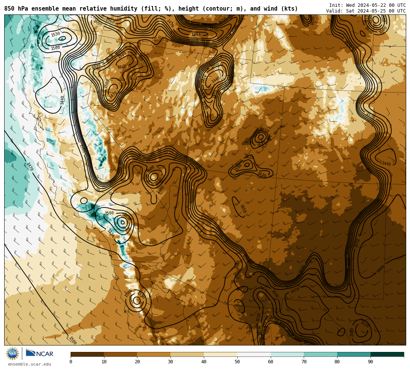
Task: Pick the 80–90% teal colorbar segment
Action: point(354,354)
